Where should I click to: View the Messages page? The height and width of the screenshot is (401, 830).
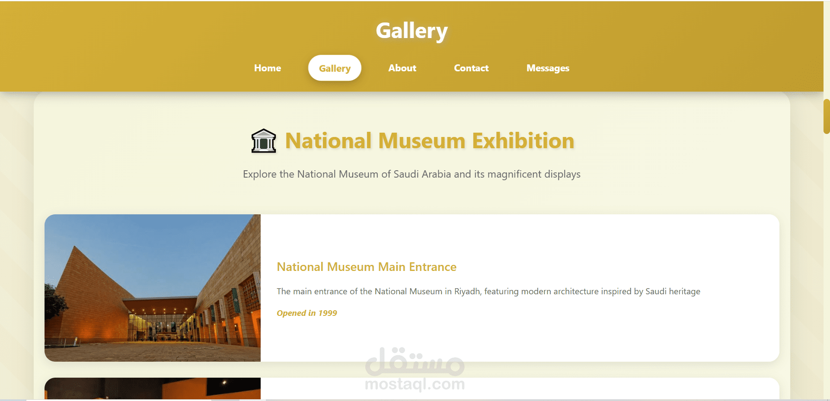pos(548,68)
